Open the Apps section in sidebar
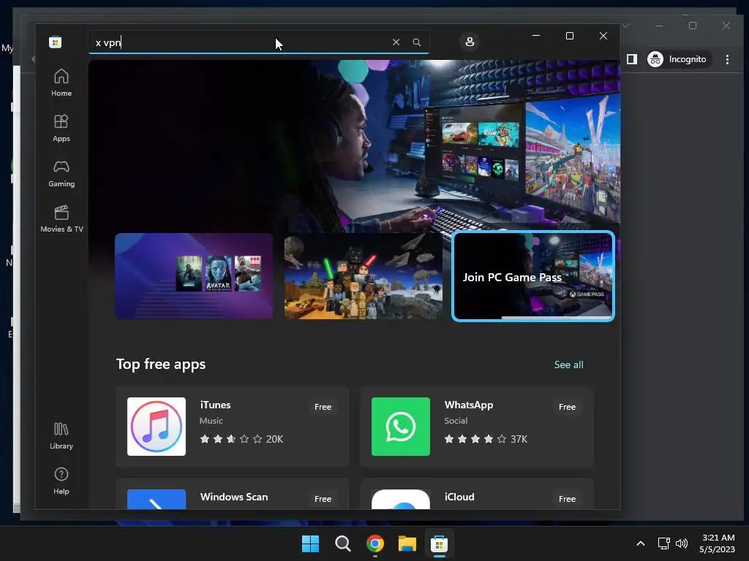 (61, 129)
